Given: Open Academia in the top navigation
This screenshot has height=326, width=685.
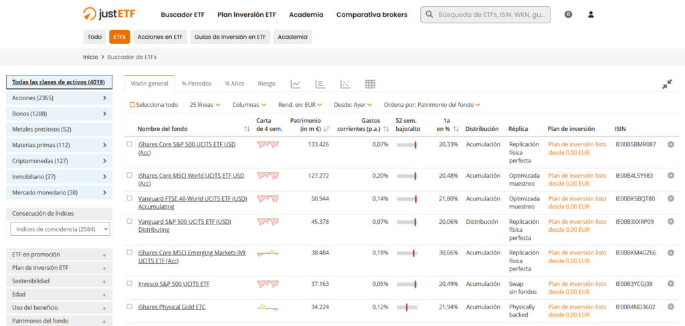Looking at the screenshot, I should click(x=306, y=15).
